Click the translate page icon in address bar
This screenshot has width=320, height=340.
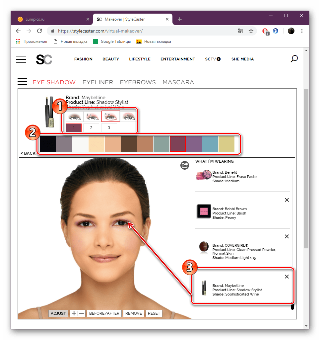click(x=240, y=31)
